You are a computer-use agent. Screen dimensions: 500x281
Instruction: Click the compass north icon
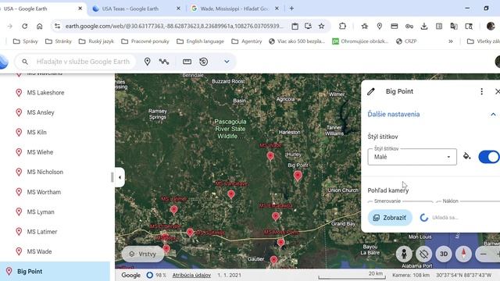click(x=463, y=254)
